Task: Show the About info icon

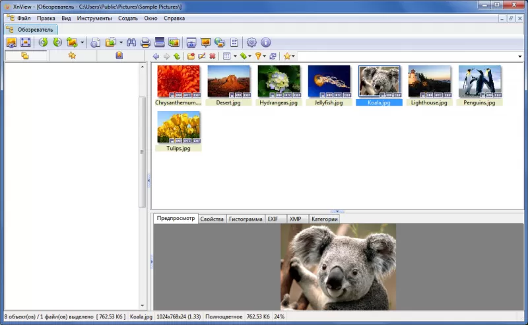Action: (266, 42)
